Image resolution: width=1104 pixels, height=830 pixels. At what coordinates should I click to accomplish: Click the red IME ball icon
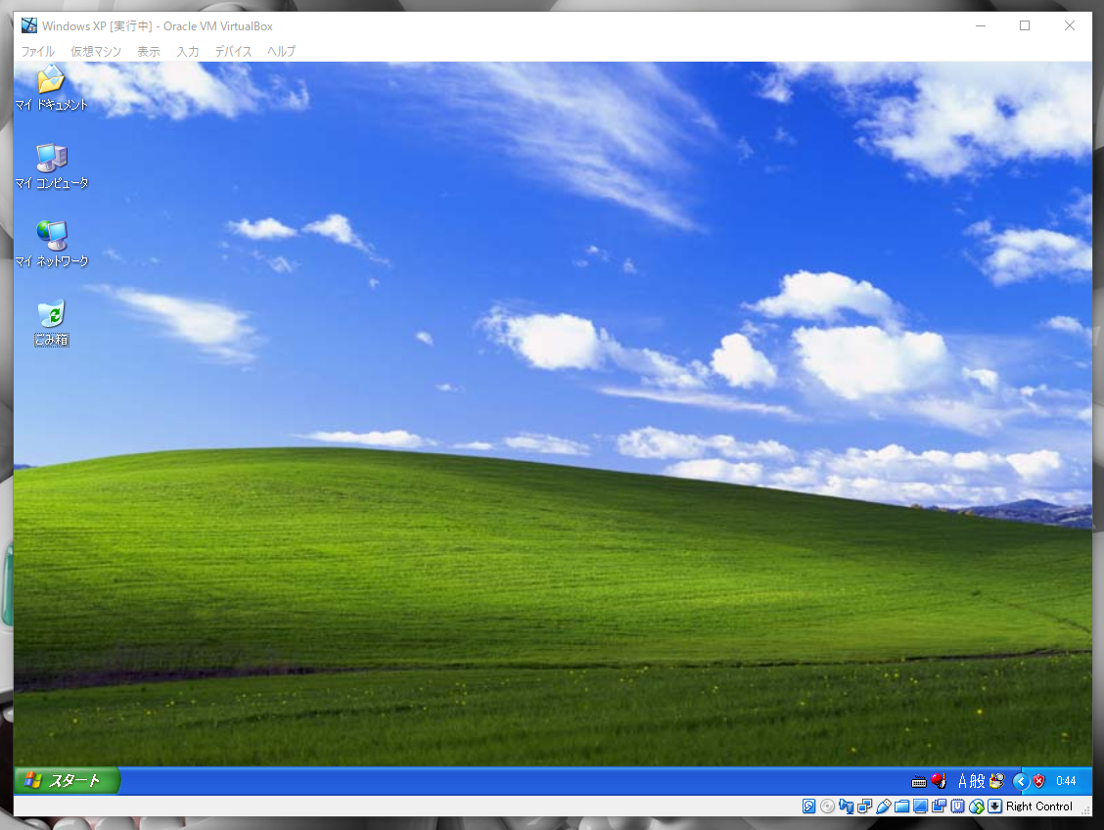click(x=939, y=781)
